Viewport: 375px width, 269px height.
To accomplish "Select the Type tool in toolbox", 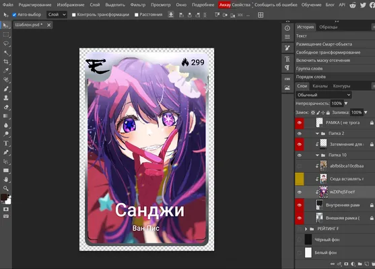I will [6, 143].
